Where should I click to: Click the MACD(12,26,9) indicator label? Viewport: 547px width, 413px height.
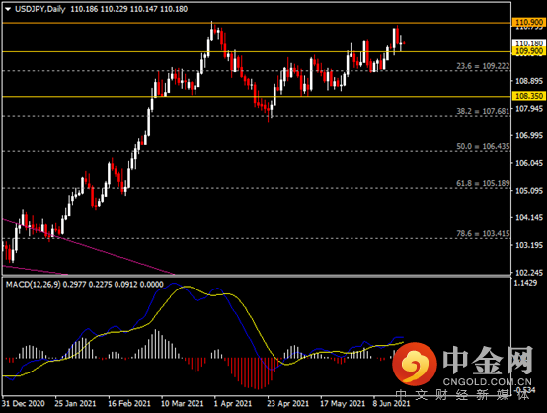click(x=34, y=285)
